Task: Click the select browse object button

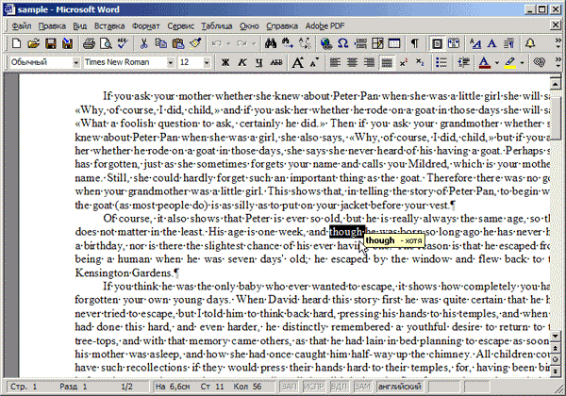Action: [556, 359]
